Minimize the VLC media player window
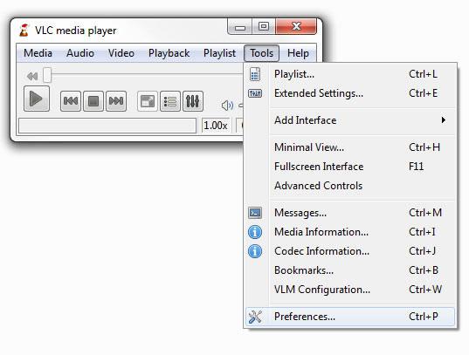The image size is (469, 355). pyautogui.click(x=239, y=27)
